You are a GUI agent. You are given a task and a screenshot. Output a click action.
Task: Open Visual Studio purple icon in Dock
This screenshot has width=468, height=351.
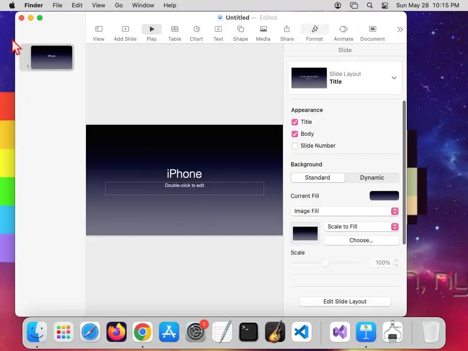coord(340,332)
